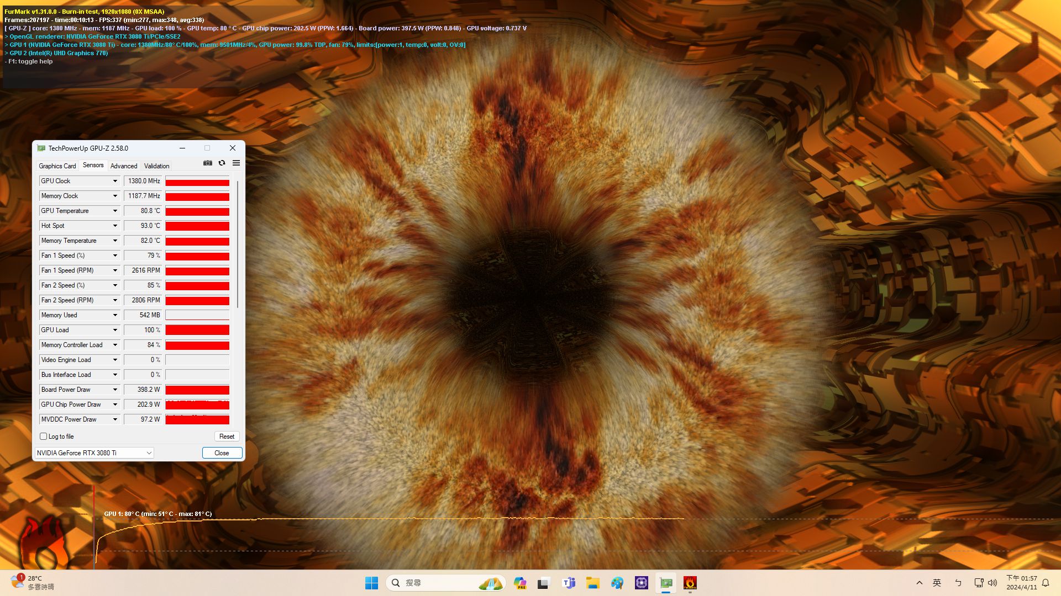Click the Bopomofo input mode icon
The image size is (1061, 596).
tap(958, 583)
